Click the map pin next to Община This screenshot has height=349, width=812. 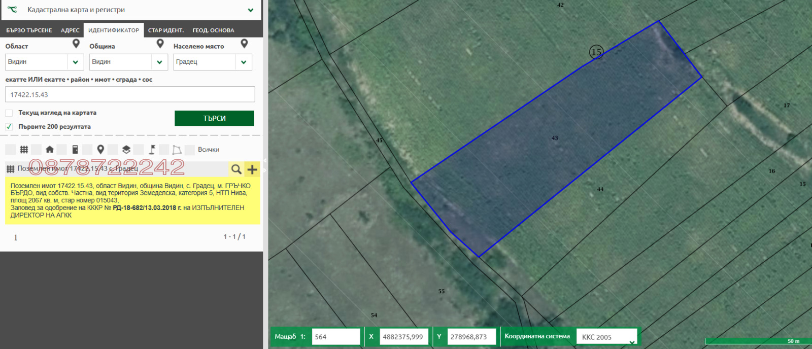(x=160, y=44)
